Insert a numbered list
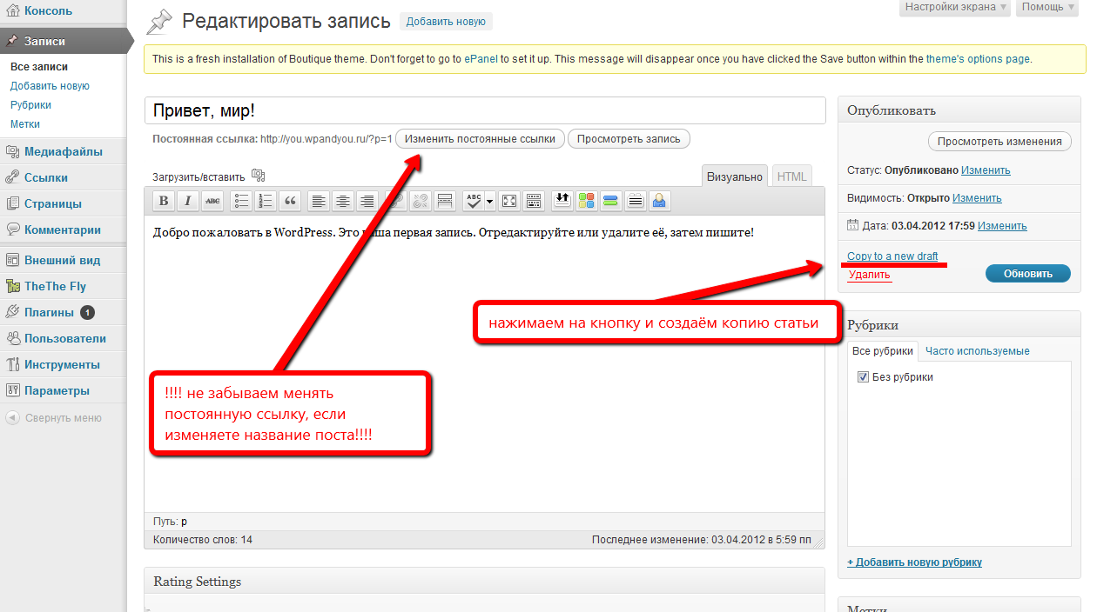Viewport: 1097px width, 612px height. pos(266,201)
